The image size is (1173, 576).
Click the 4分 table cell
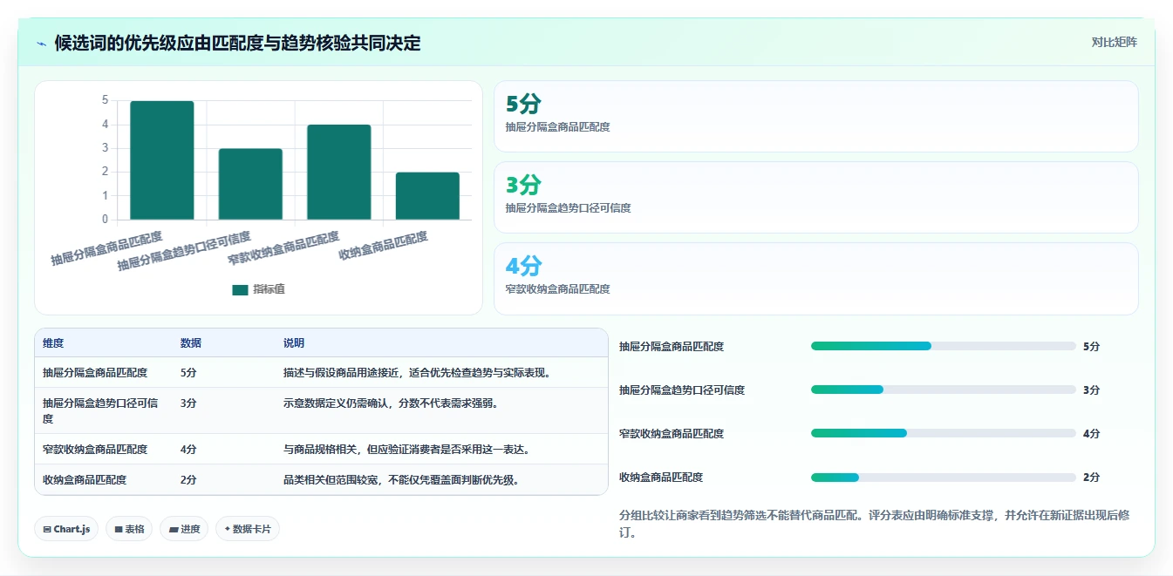[188, 450]
